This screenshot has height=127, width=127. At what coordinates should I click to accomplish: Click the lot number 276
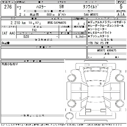tap(8, 7)
